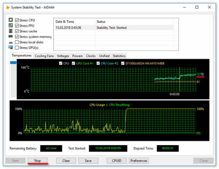
Task: Minimize the AIDA64 window
Action: 184,7
